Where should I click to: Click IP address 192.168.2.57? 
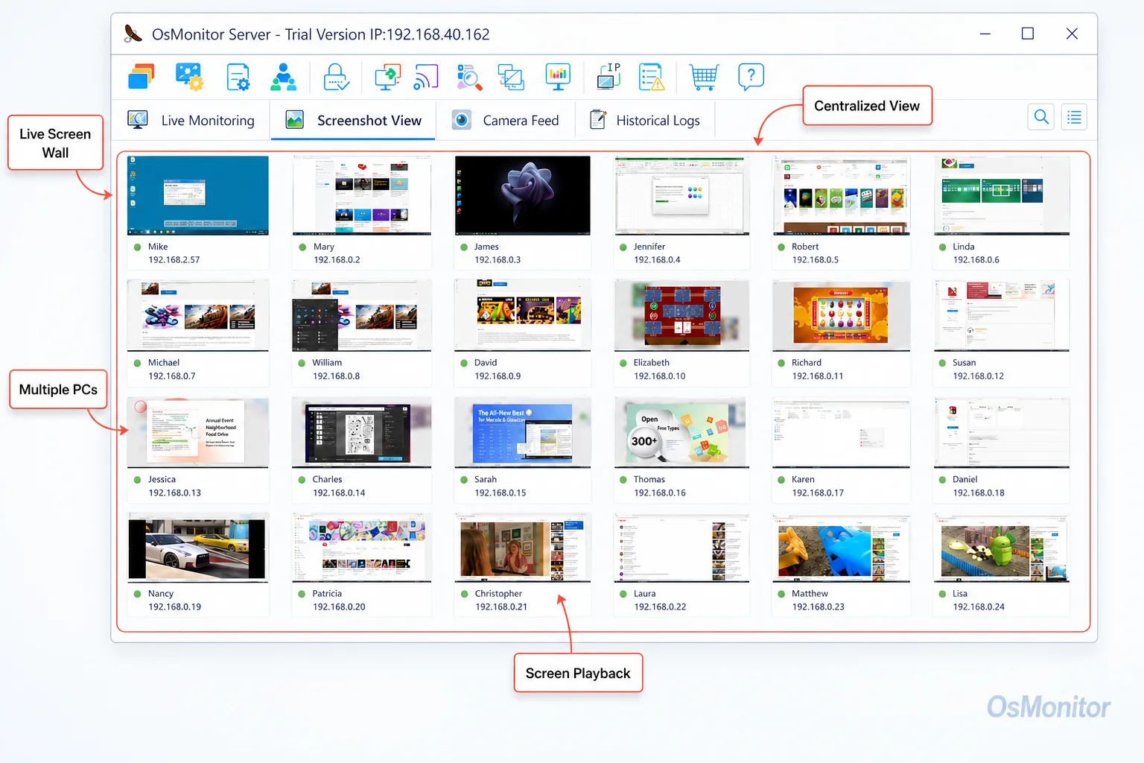pos(174,260)
